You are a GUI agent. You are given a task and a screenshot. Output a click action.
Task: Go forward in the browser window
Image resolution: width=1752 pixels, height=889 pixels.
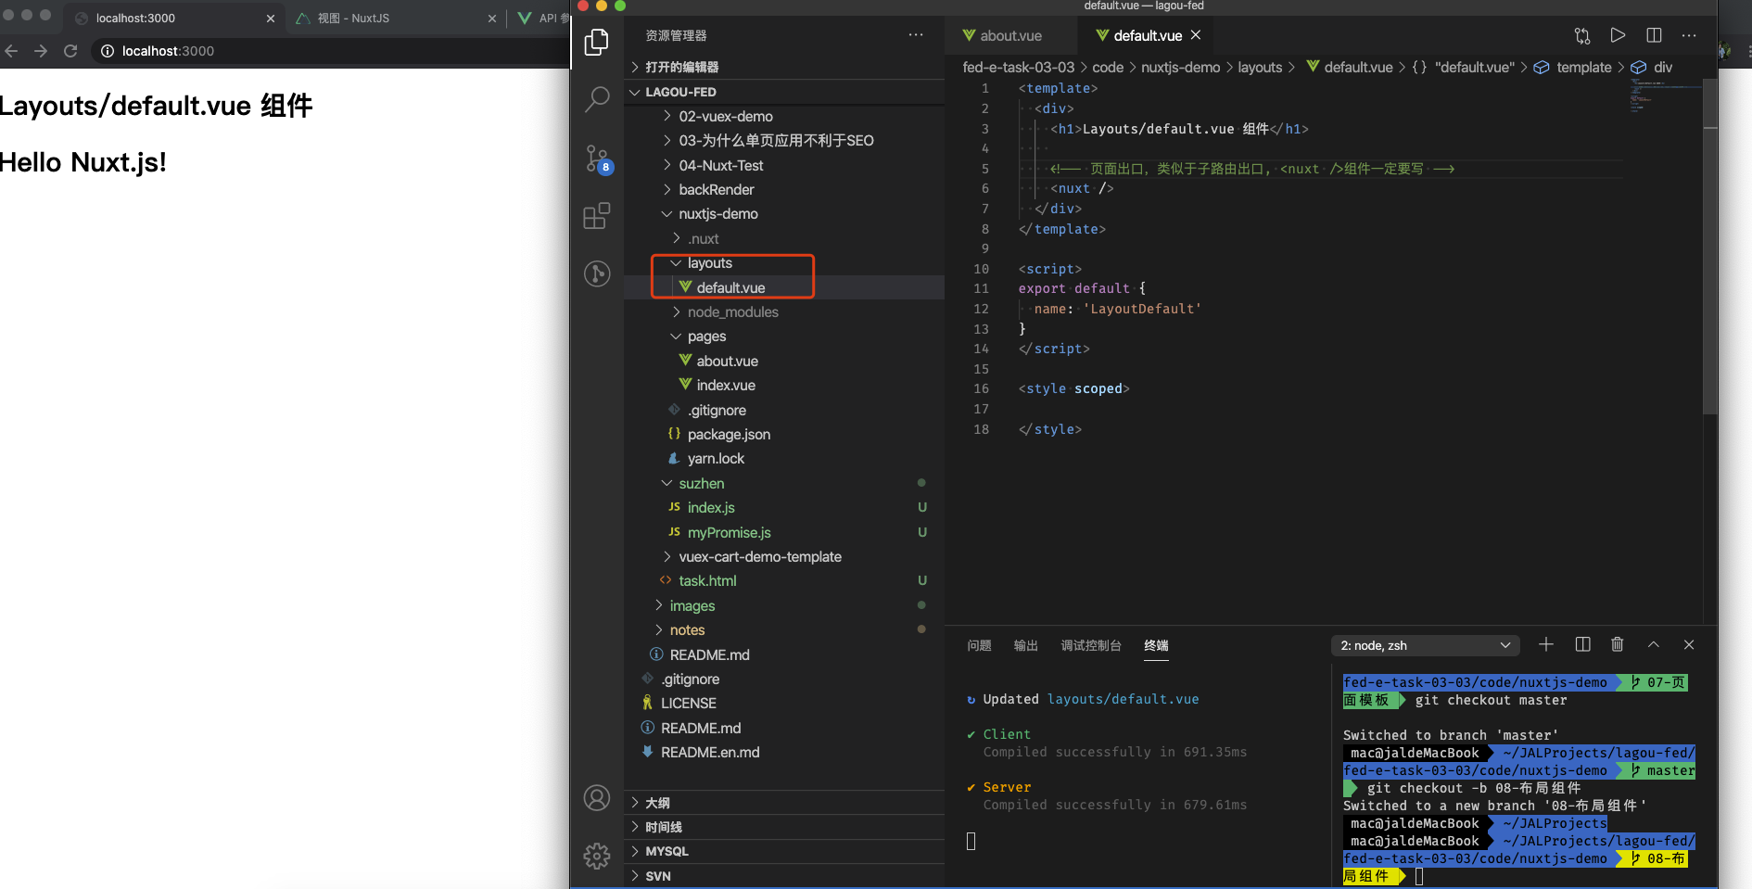pyautogui.click(x=41, y=51)
